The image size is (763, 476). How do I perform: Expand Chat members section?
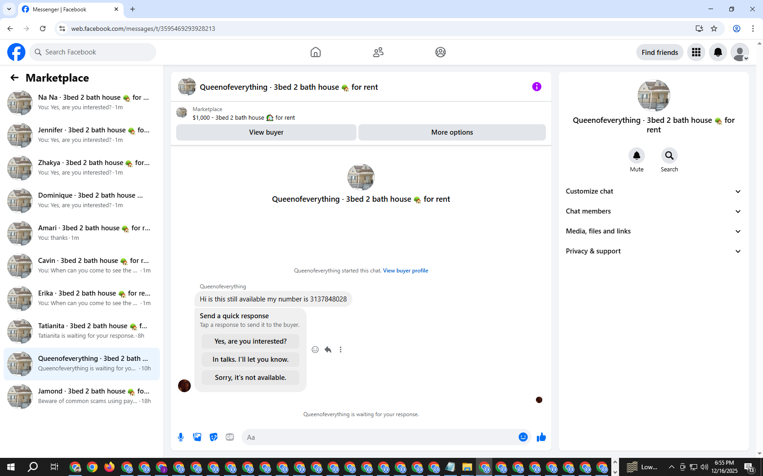coord(654,211)
